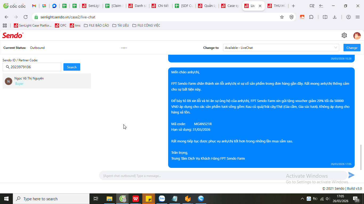Open the FILE CÔNG VIỆC bookmark folder
The image size is (364, 204).
(x=146, y=25)
